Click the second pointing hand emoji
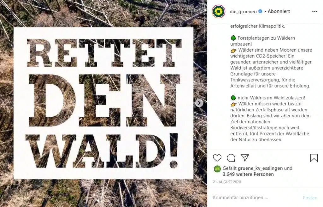 pyautogui.click(x=233, y=104)
